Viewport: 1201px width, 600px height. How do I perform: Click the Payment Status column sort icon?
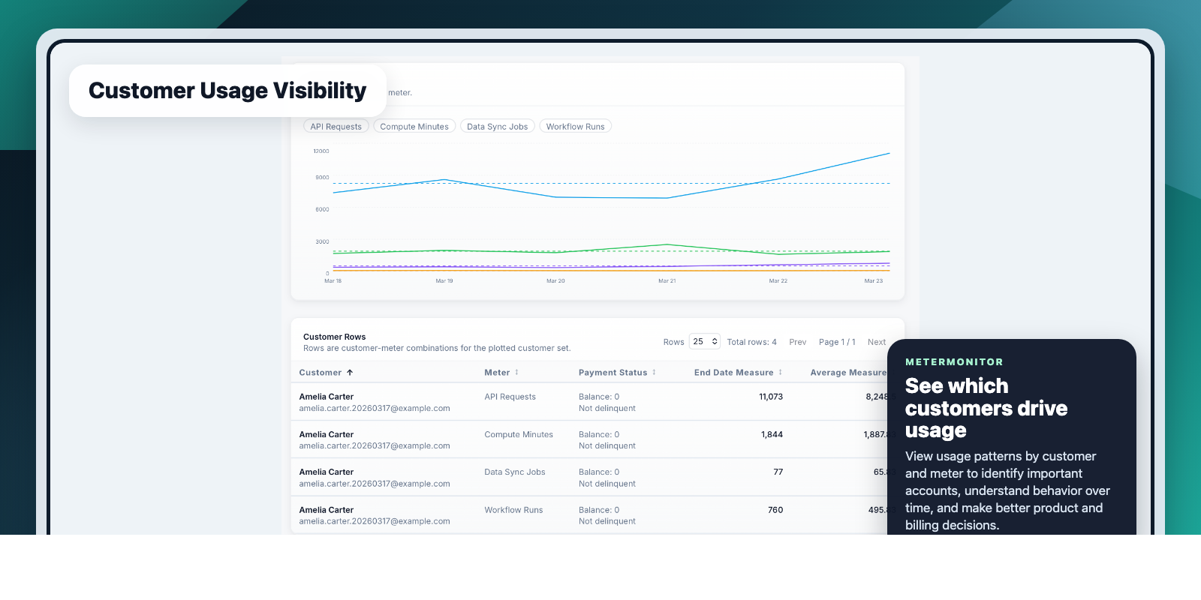pyautogui.click(x=654, y=373)
